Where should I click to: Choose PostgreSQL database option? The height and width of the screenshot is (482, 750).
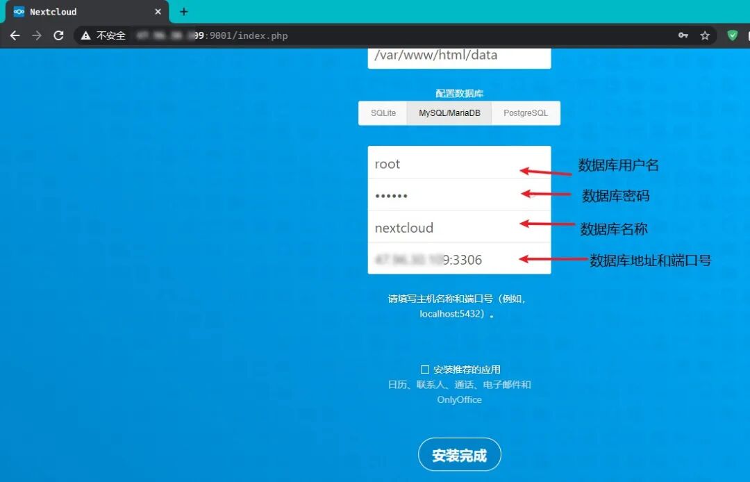coord(526,113)
